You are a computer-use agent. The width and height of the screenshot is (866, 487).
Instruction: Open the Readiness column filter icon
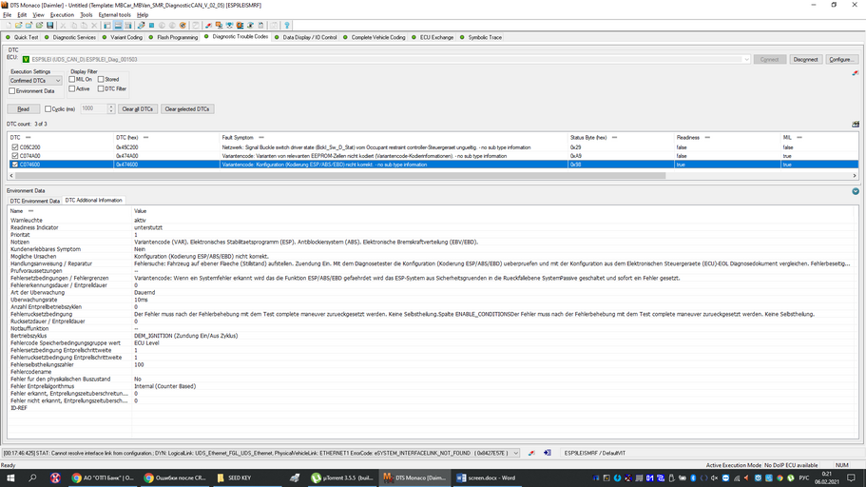pos(707,137)
